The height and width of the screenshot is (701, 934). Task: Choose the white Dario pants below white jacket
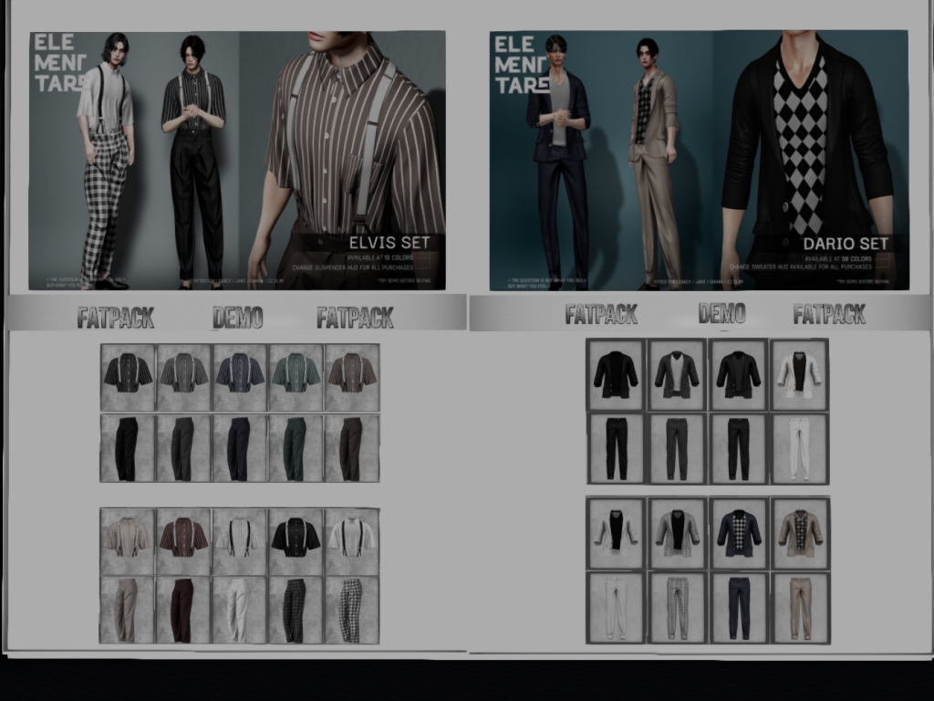[800, 448]
